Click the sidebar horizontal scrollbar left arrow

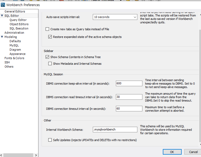(1, 155)
